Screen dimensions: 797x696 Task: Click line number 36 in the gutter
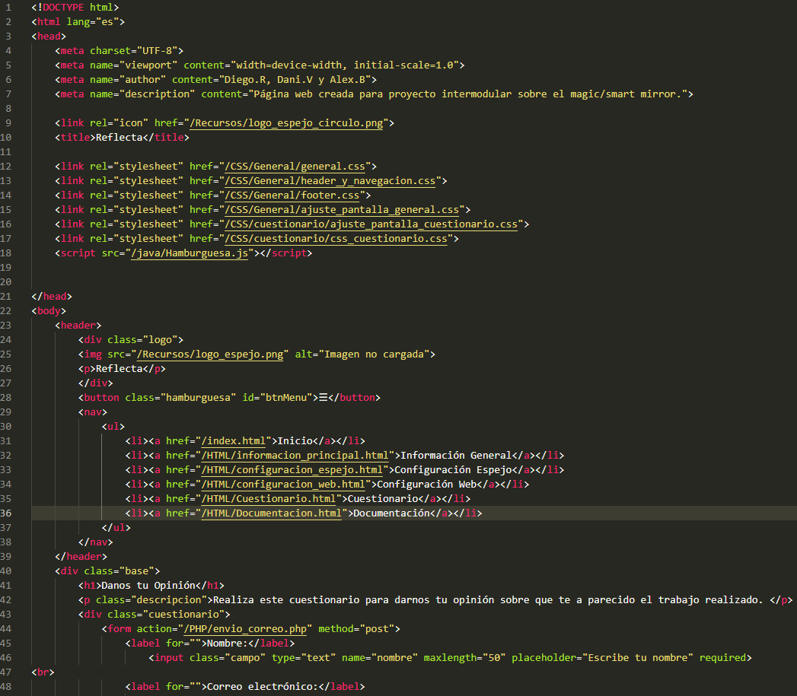(6, 513)
